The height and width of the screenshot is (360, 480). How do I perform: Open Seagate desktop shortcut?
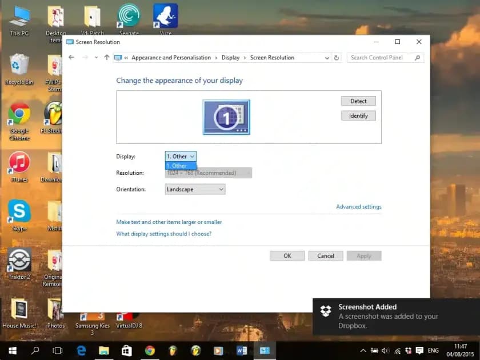(x=129, y=19)
